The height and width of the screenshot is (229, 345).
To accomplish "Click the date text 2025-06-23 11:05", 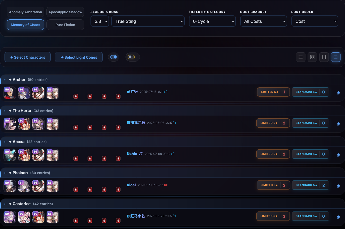I will click(x=159, y=216).
